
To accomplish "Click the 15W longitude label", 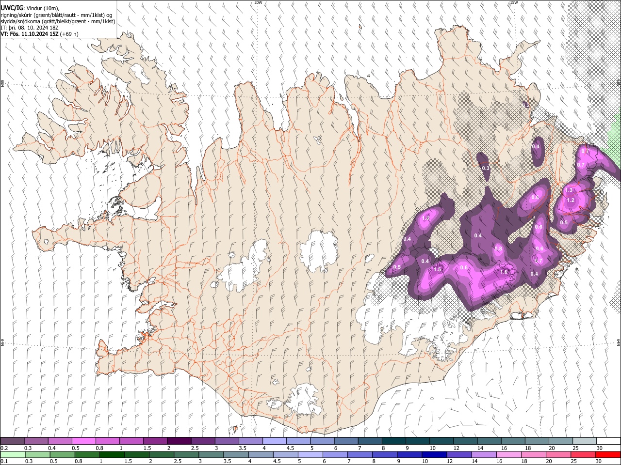I will (x=514, y=2).
